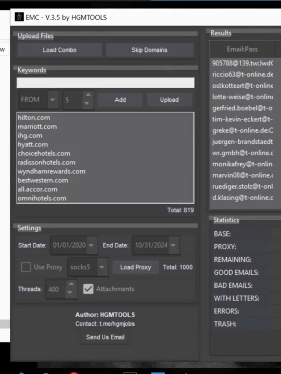Viewport: 281px width, 374px height.
Task: Select hyatt.com in the keywords list
Action: pyautogui.click(x=33, y=145)
